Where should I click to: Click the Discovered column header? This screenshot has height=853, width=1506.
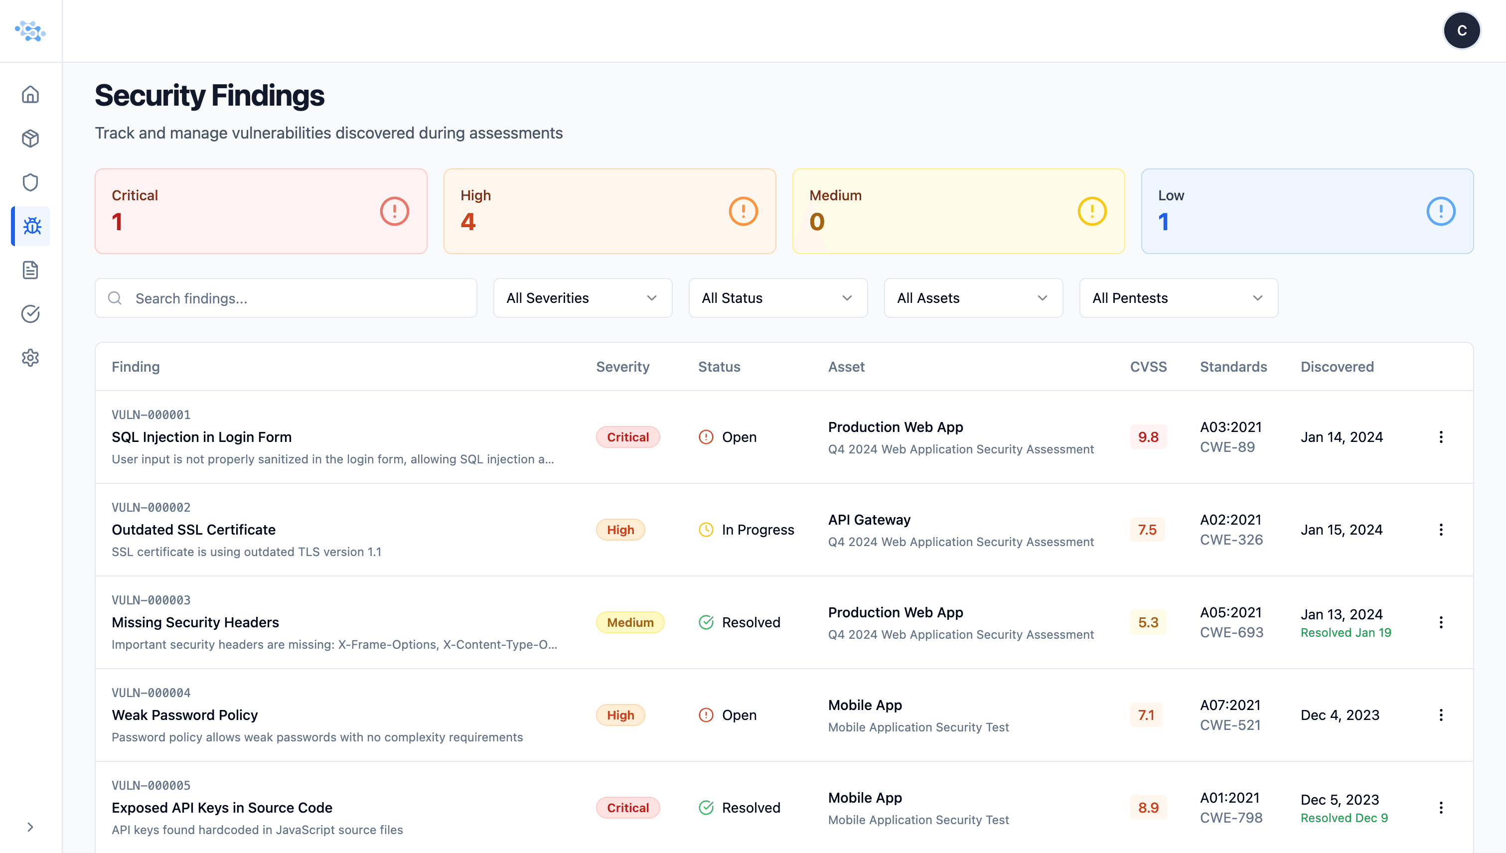click(1337, 367)
